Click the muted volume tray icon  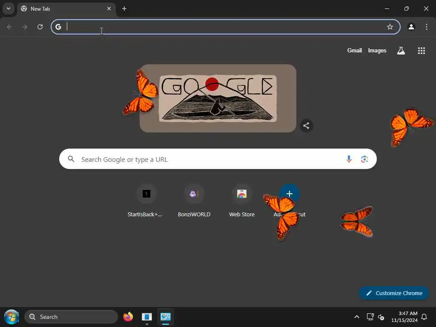[x=381, y=317]
